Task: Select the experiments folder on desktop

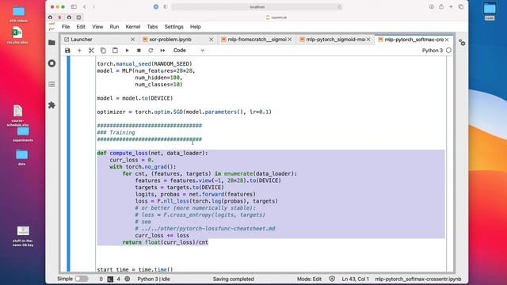Action: point(23,135)
